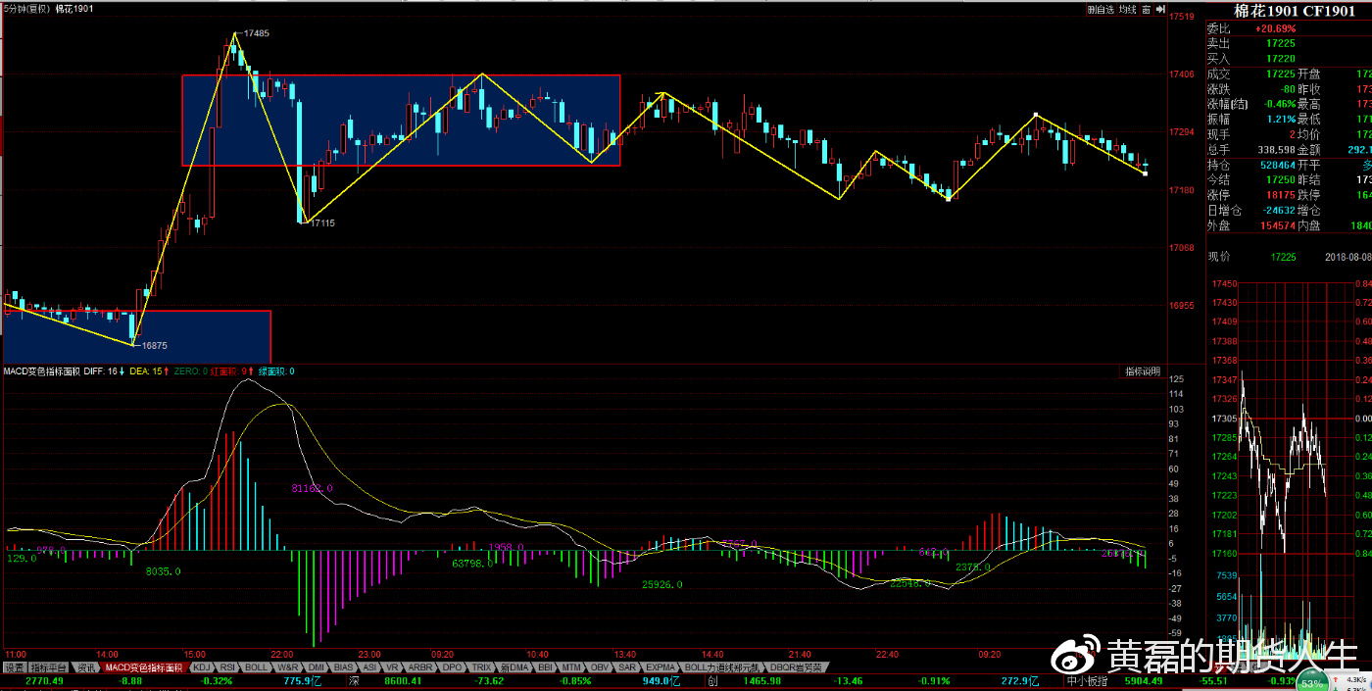Image resolution: width=1372 pixels, height=691 pixels.
Task: Select the VR indicator tab
Action: tap(393, 667)
